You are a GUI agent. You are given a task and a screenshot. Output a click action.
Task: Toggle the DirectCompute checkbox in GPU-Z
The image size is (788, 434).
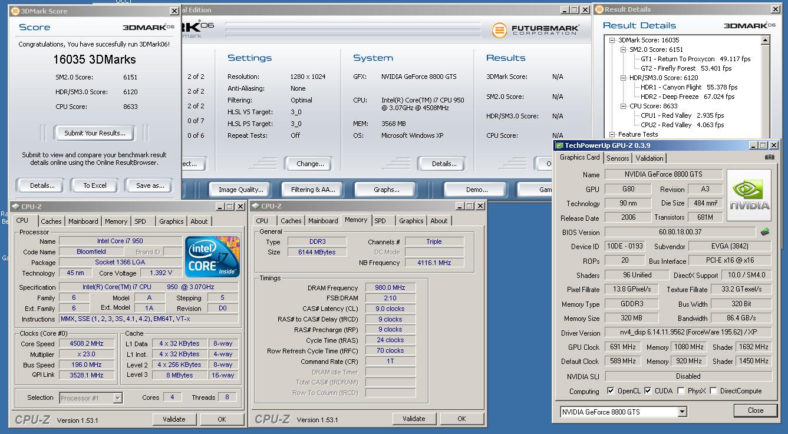click(x=713, y=391)
